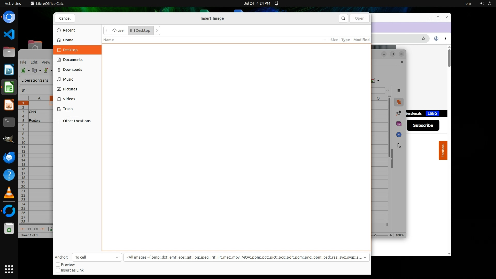
Task: Check the Insert as Link option
Action: click(x=58, y=270)
